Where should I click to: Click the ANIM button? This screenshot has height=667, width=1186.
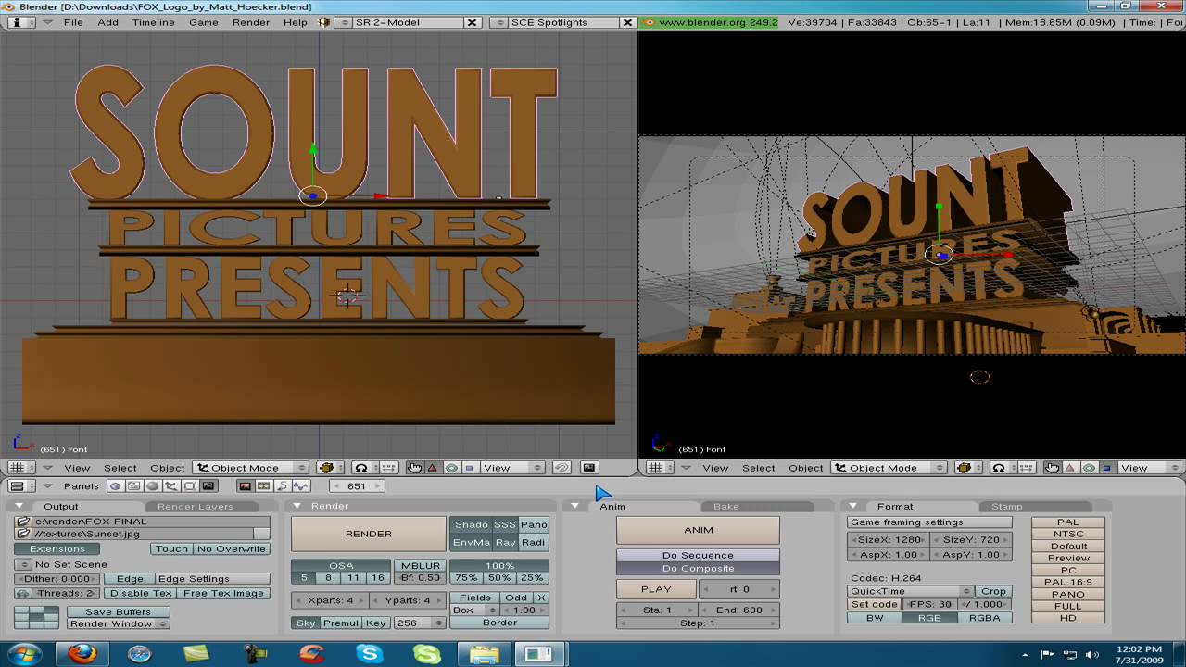point(698,530)
